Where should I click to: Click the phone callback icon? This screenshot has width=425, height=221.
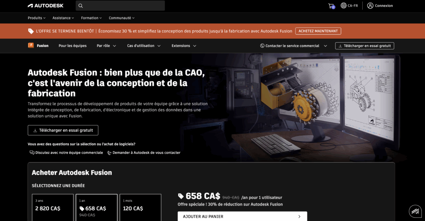click(x=109, y=153)
